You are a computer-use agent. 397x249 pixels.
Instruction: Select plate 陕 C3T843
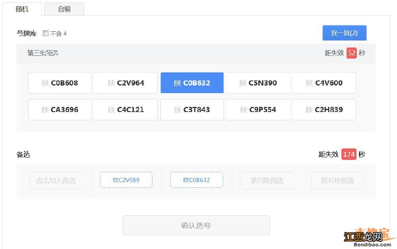point(192,110)
